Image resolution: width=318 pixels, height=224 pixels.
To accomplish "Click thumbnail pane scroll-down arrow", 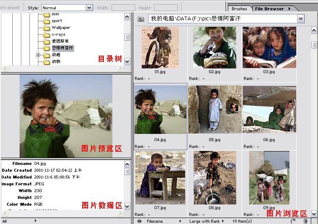I will (x=314, y=214).
